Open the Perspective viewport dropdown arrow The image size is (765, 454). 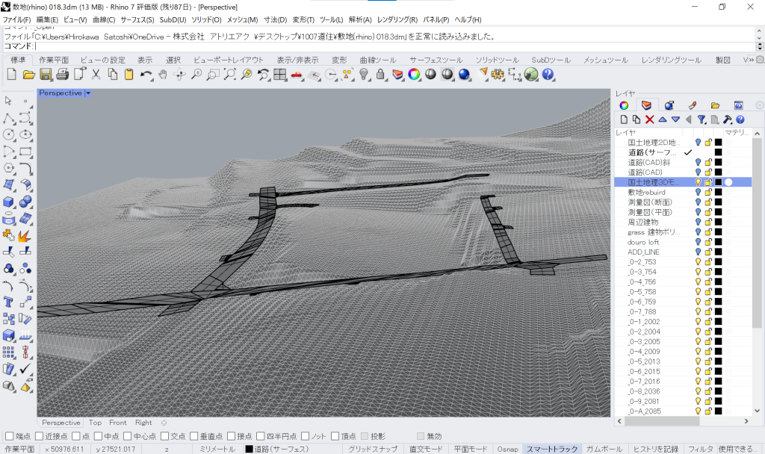point(88,93)
